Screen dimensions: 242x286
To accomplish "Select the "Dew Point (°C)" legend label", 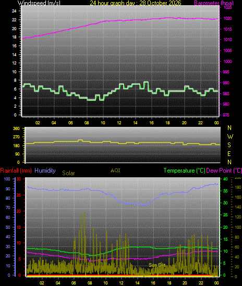I will click(224, 171).
